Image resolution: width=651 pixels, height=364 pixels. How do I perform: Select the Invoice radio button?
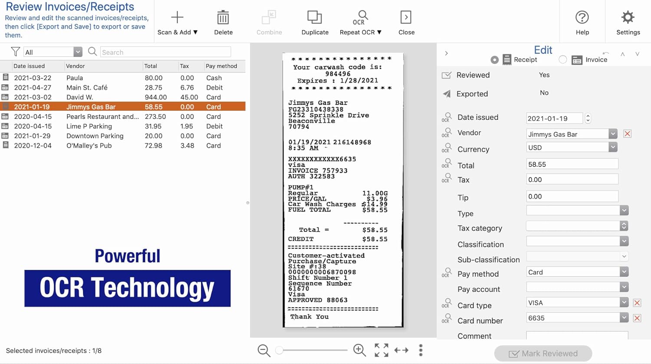tap(563, 60)
